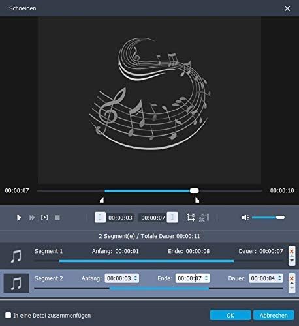The height and width of the screenshot is (326, 299).
Task: Click the right trim end marker under timeline
Action: [197, 200]
